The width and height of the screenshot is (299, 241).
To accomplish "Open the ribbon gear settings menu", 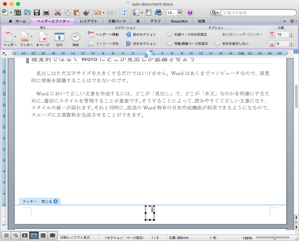I will pos(293,21).
